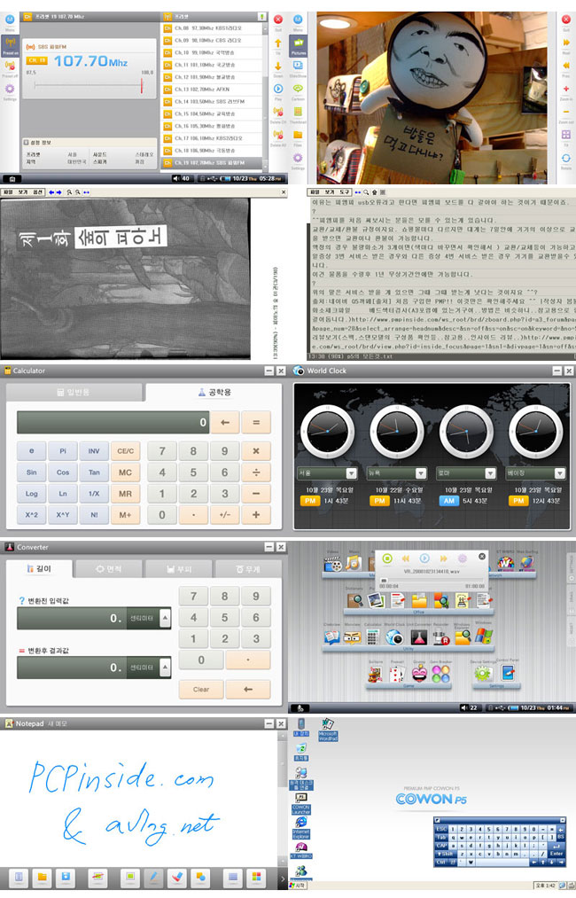Click the radio Up arrow icon

click(x=278, y=43)
